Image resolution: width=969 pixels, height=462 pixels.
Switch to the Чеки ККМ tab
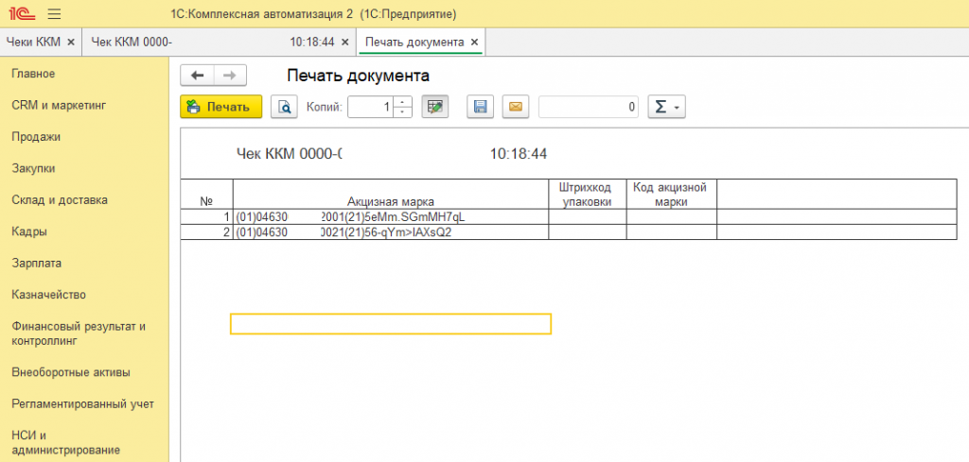[x=33, y=42]
